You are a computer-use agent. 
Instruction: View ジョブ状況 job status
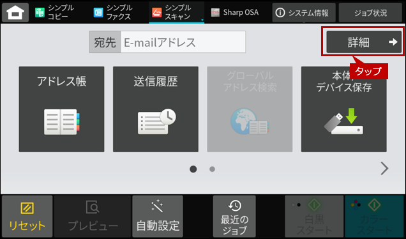pyautogui.click(x=370, y=13)
